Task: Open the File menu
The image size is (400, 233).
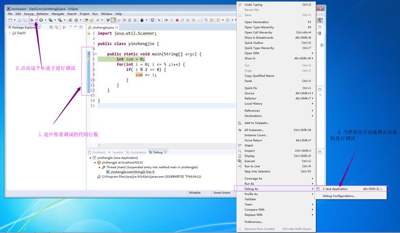Action: 10,14
